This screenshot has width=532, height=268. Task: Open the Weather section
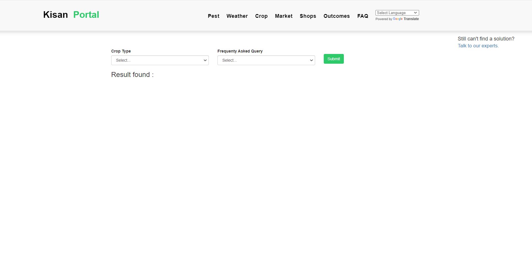(x=237, y=16)
